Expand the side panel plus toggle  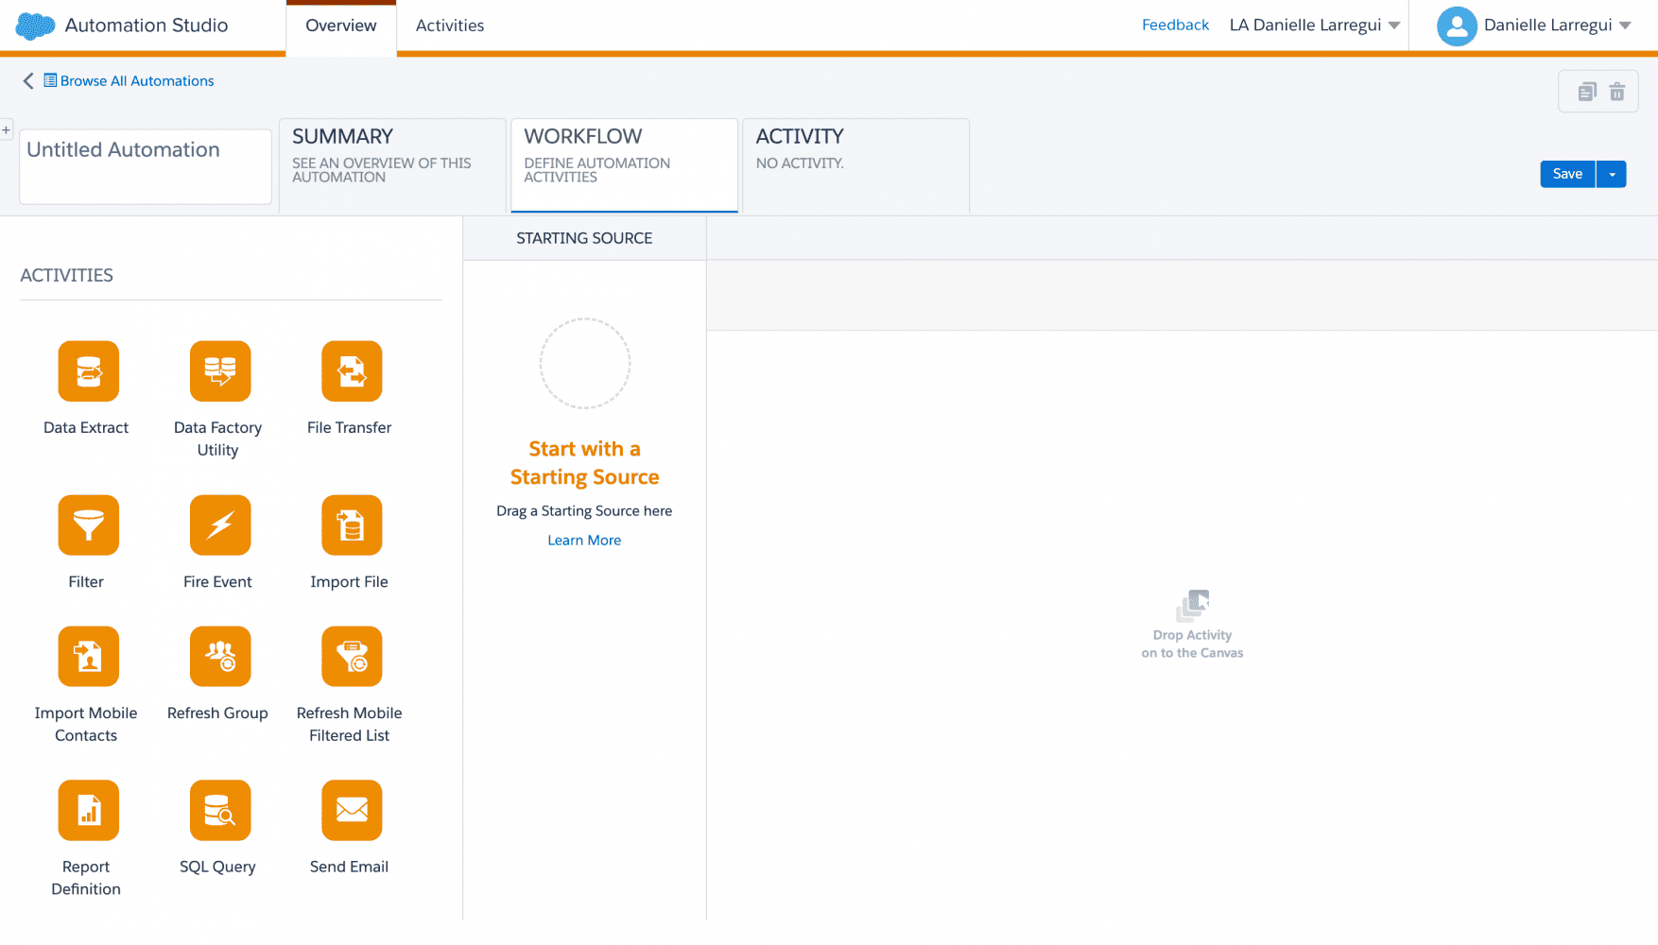click(7, 129)
